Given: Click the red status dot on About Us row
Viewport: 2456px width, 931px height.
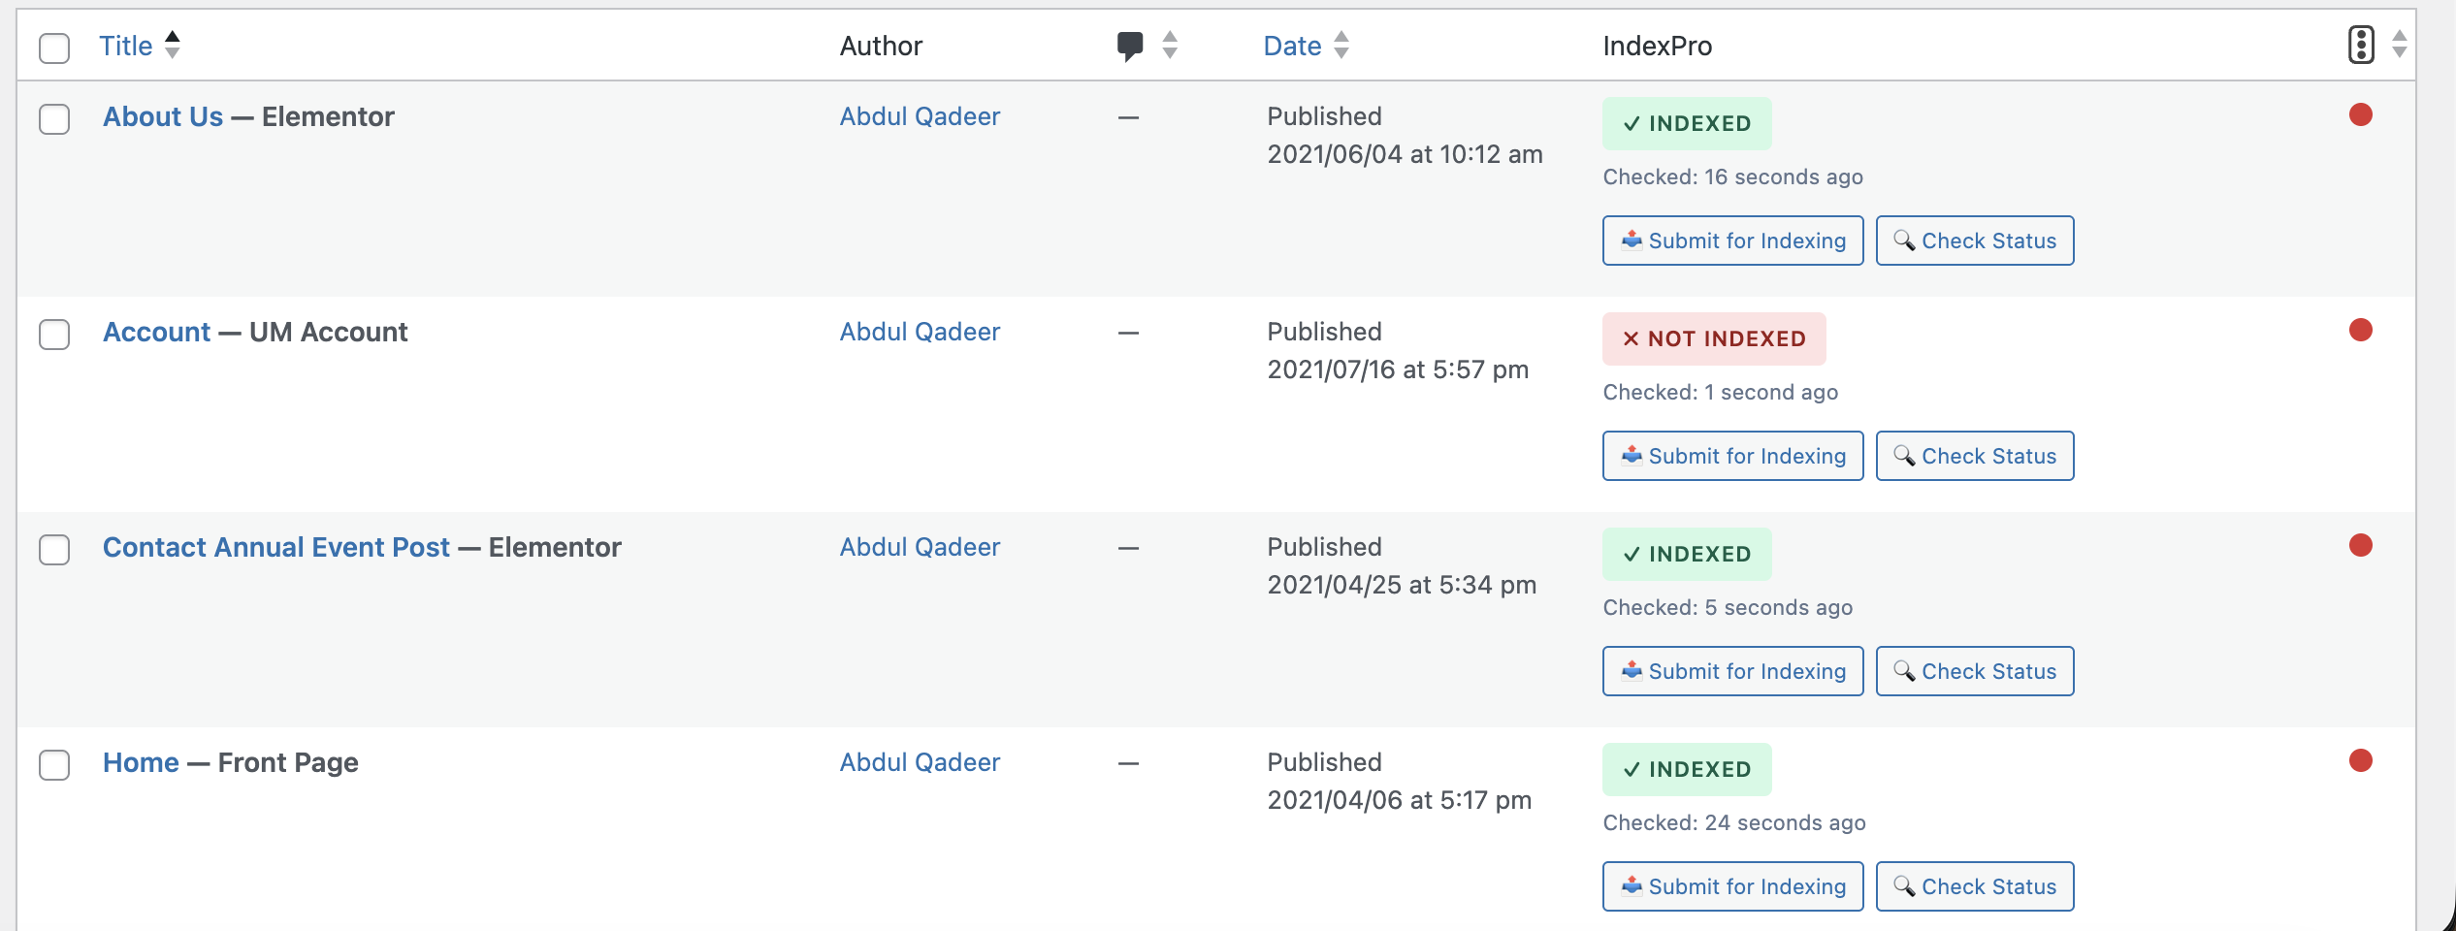Looking at the screenshot, I should click(2361, 114).
